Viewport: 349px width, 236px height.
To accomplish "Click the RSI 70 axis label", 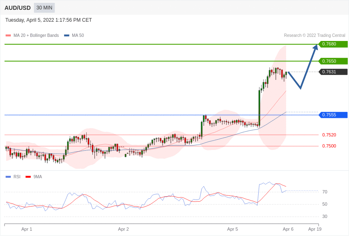I will point(325,192).
